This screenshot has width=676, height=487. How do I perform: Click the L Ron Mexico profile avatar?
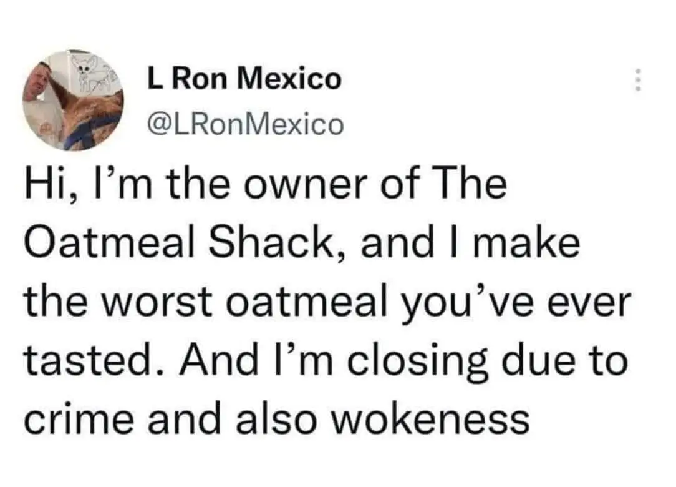point(73,101)
